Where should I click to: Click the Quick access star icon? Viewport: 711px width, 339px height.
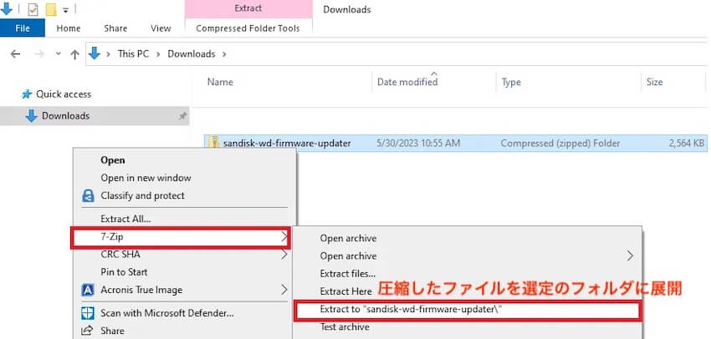(x=27, y=94)
